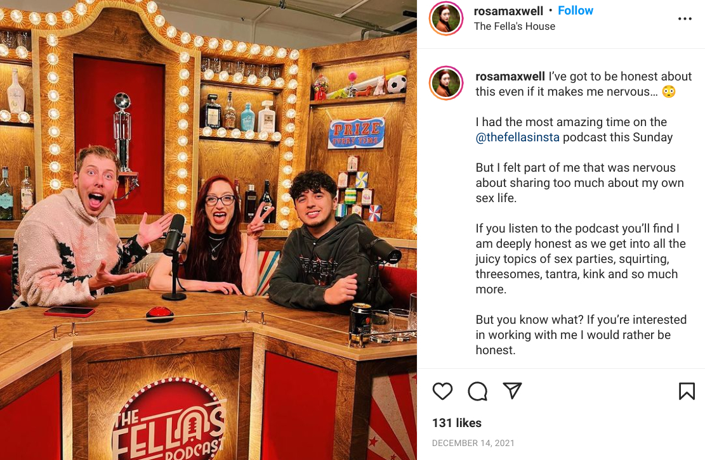This screenshot has height=460, width=705.
Task: Open the @thefellasinsta mention link
Action: (518, 137)
